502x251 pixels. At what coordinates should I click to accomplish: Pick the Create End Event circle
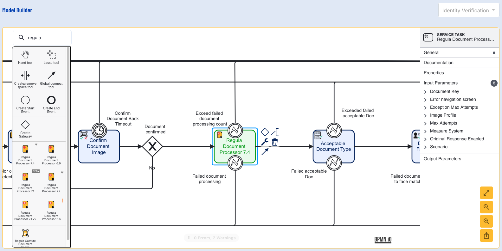51,104
